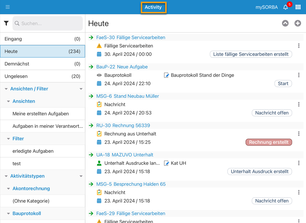Open the hamburger menu
306x223 pixels.
click(8, 7)
